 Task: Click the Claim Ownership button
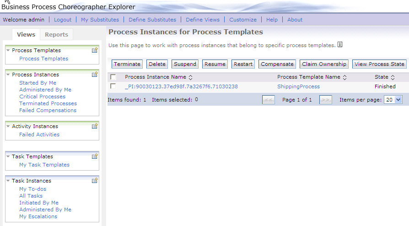point(324,64)
